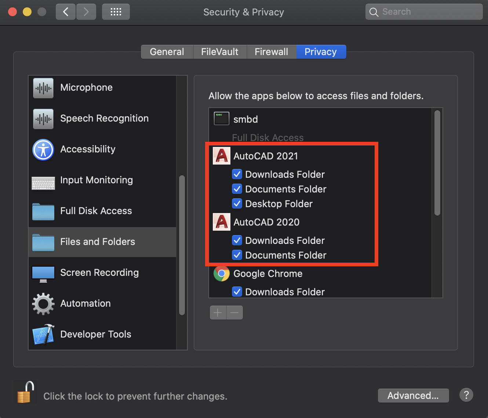Click the text 'Click the lock to prevent further changes.'
This screenshot has height=418, width=488.
pyautogui.click(x=135, y=396)
